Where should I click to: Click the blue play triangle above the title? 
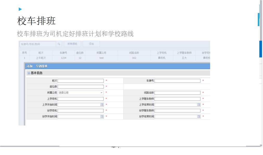pos(20,9)
